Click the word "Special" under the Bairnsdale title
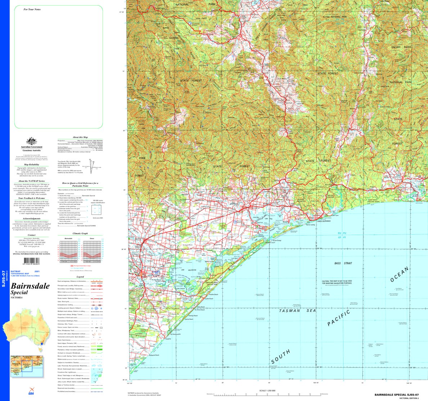 19,292
